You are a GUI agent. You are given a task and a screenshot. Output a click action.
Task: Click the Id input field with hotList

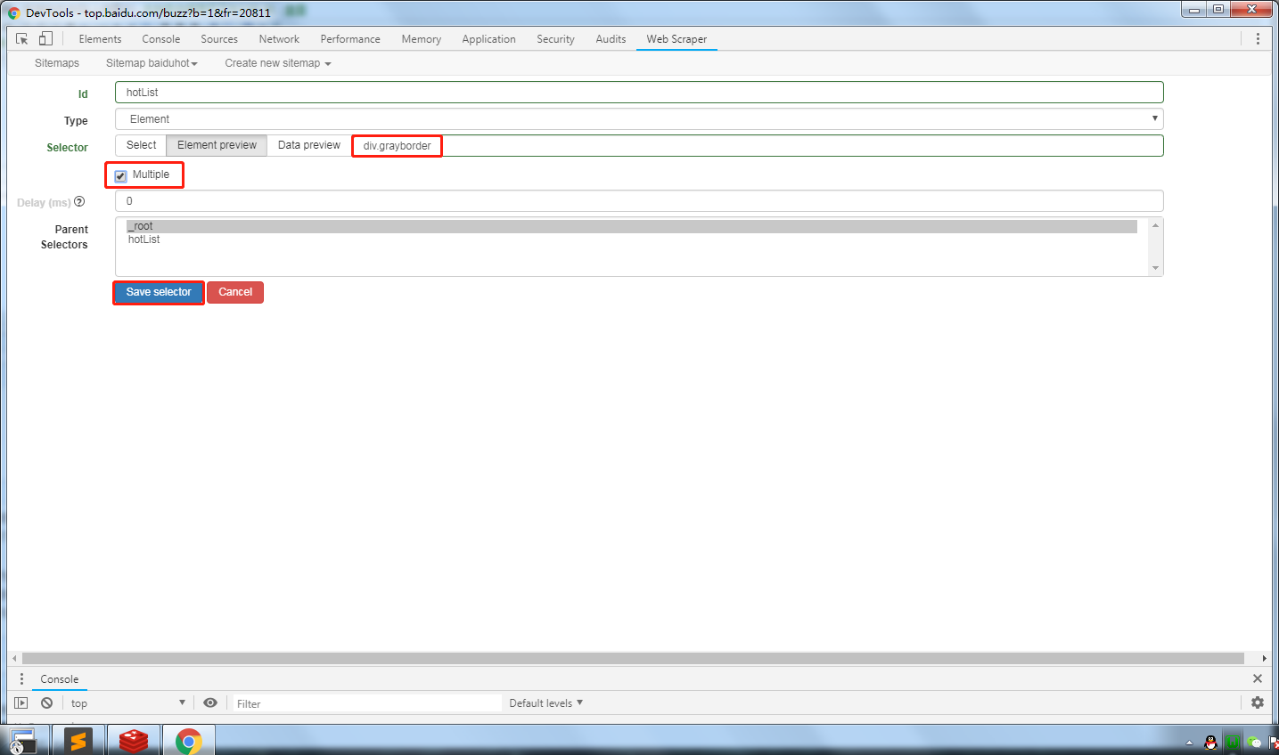[x=639, y=93]
